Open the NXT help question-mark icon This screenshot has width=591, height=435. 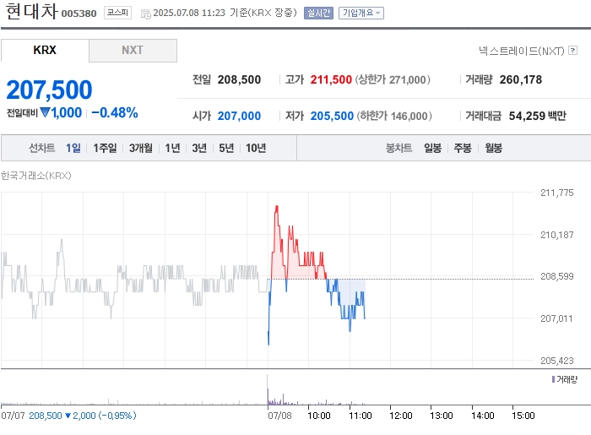(572, 50)
